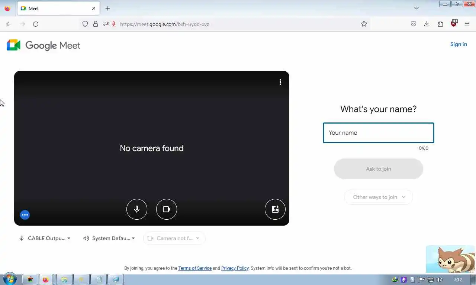Go back to the previous page
476x285 pixels.
coord(9,24)
